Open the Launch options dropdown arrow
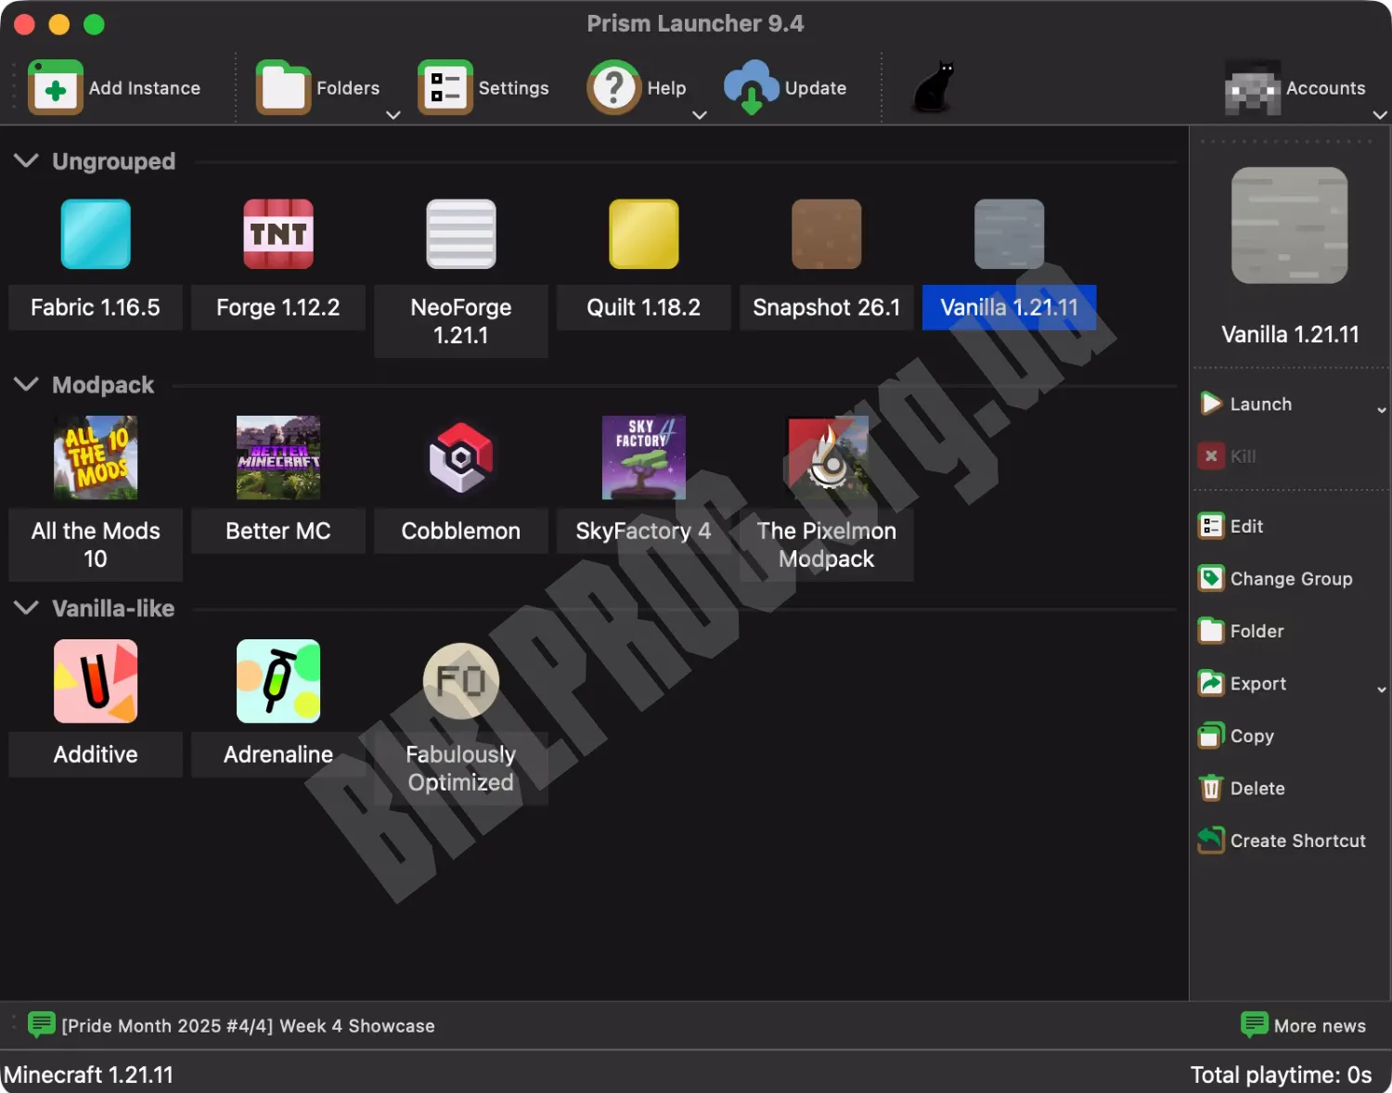Image resolution: width=1392 pixels, height=1093 pixels. click(1382, 409)
